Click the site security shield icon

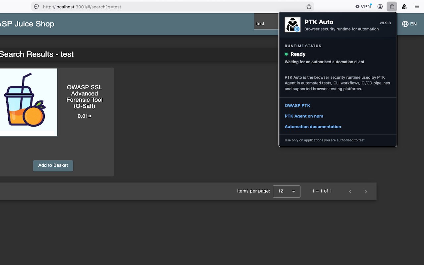click(x=36, y=7)
